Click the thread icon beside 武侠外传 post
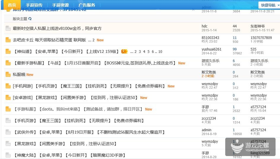 [x=8, y=132]
